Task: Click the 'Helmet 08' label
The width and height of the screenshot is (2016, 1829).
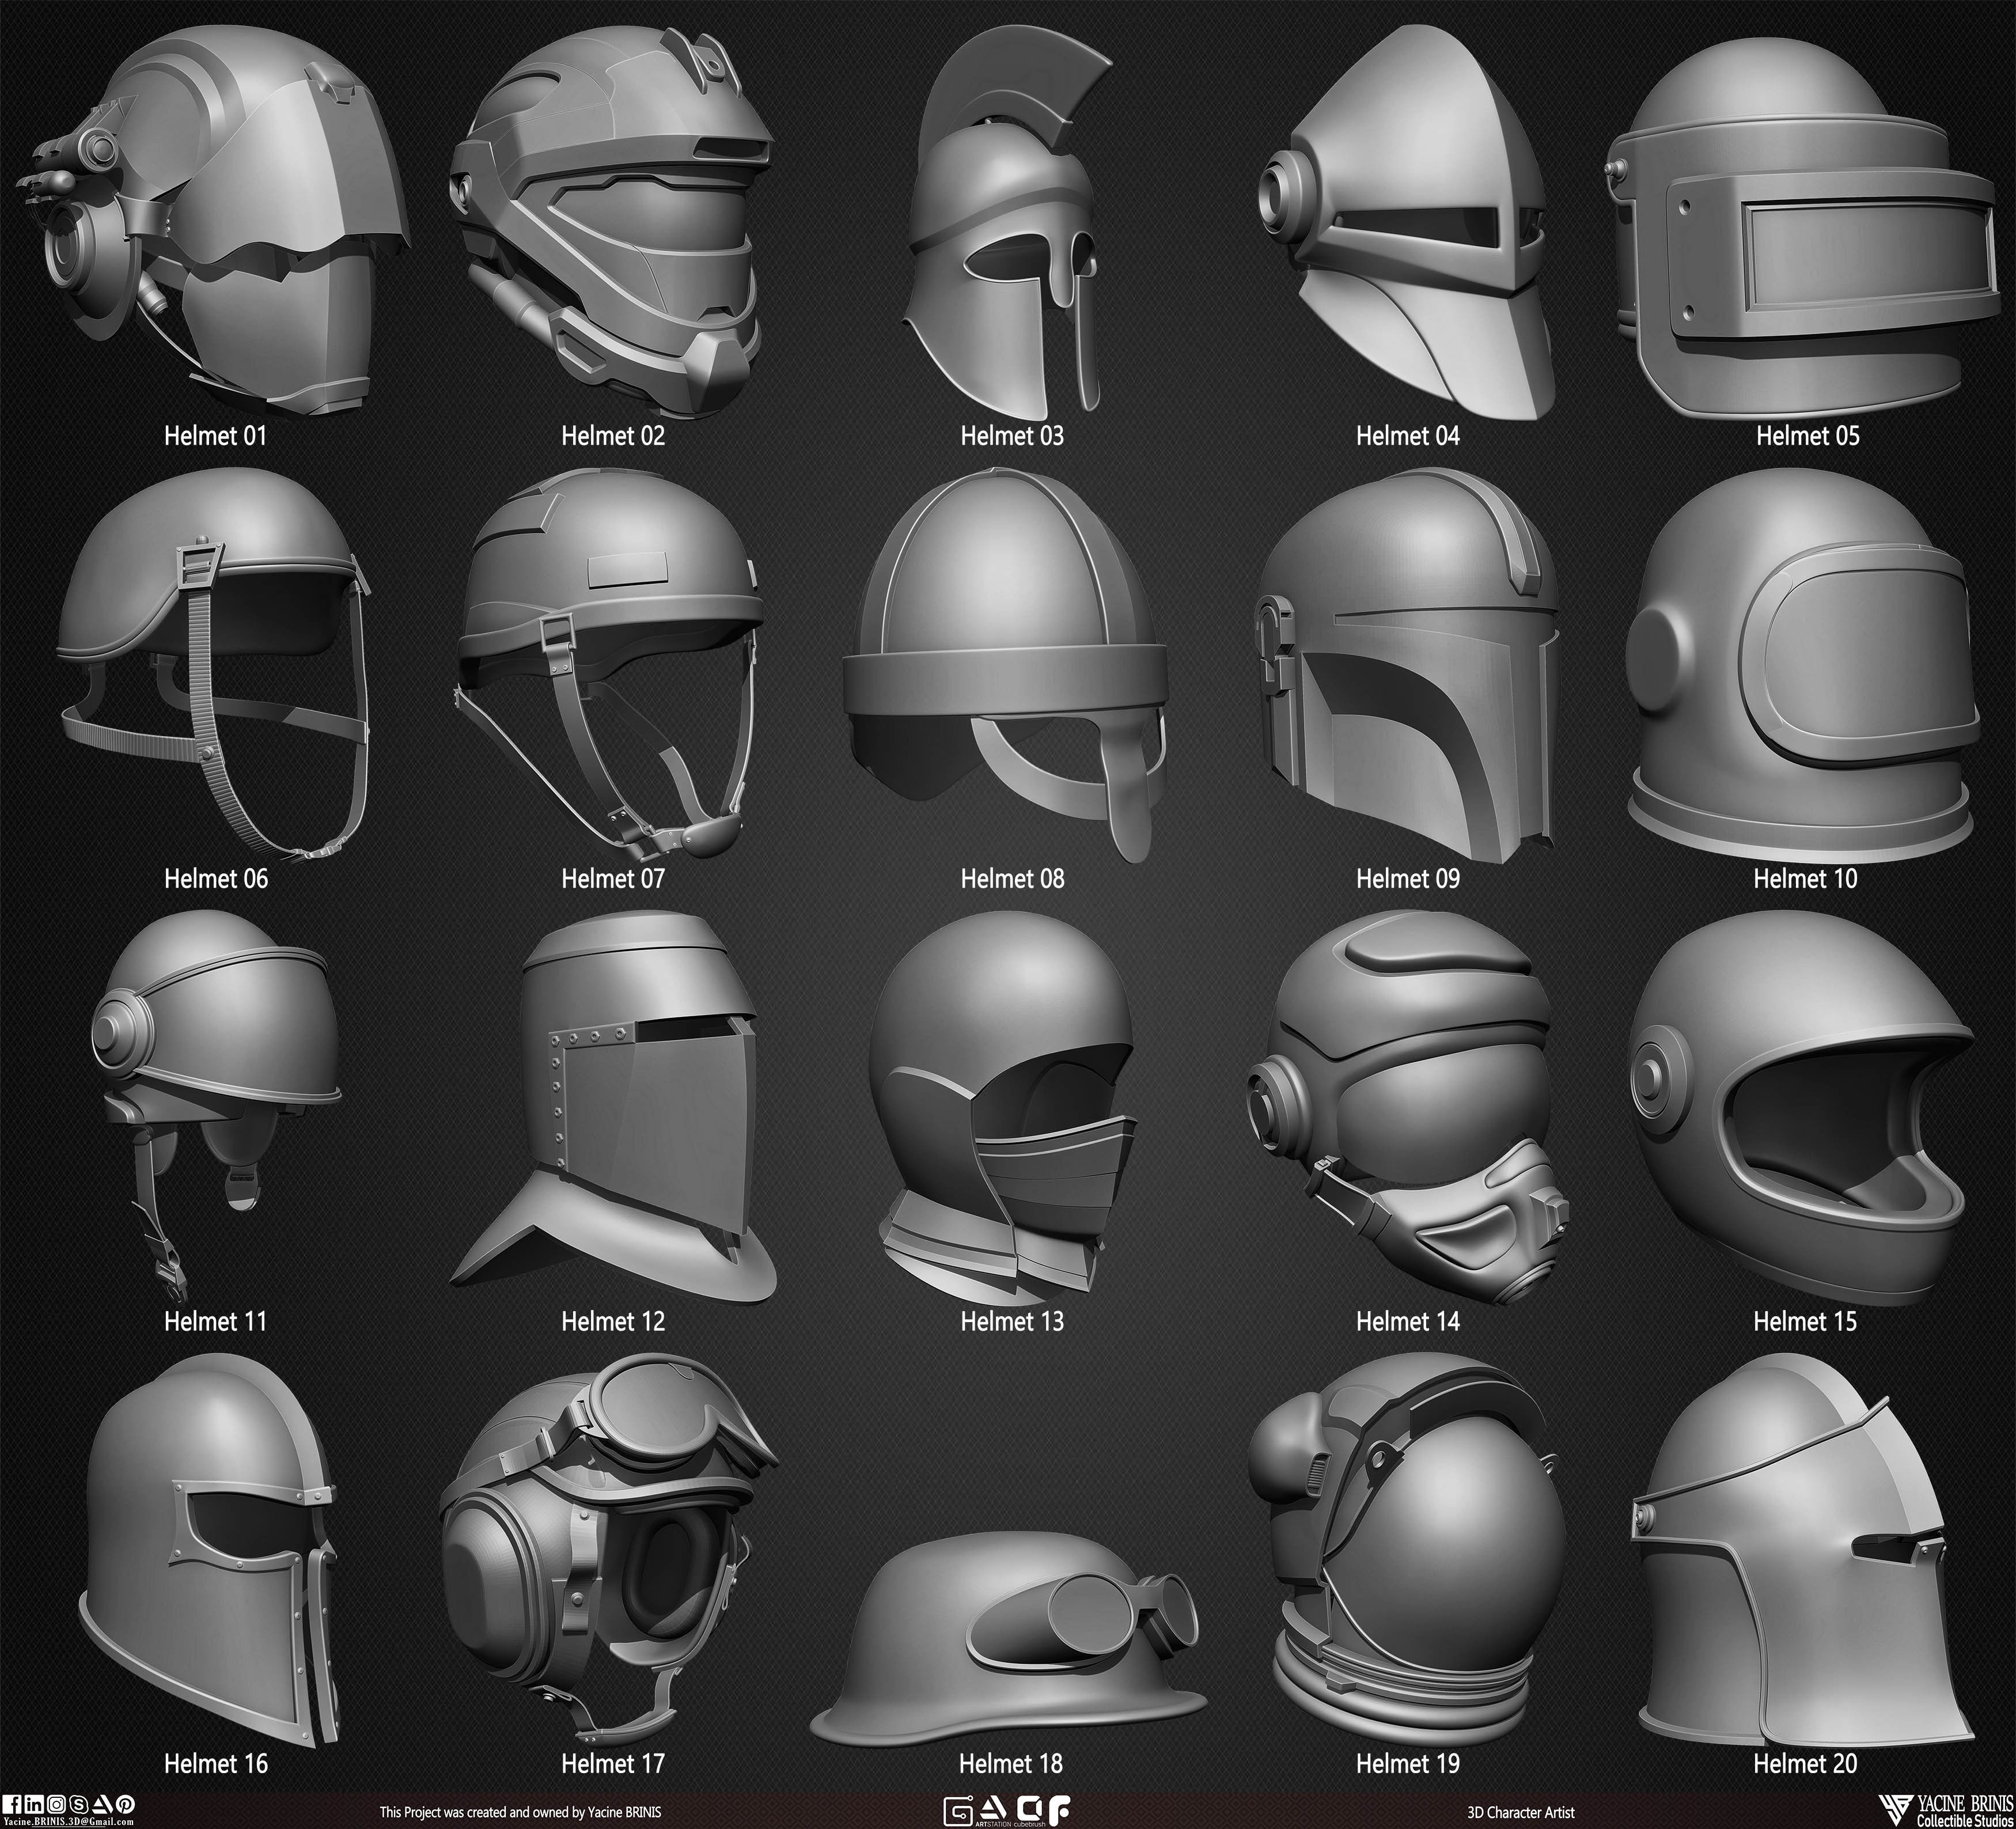Action: [1012, 878]
